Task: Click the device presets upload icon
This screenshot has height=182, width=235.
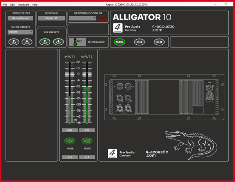Action: point(14,42)
